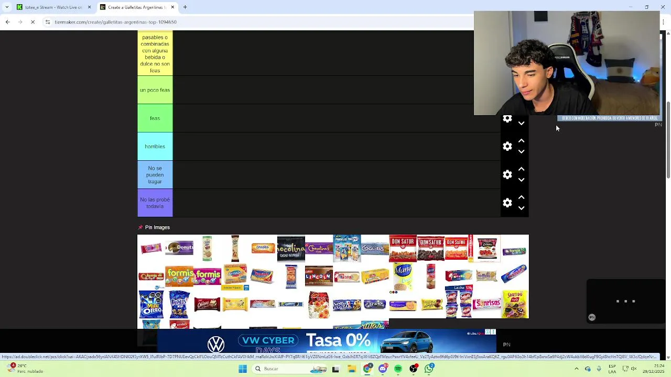Open the browser tab search chevron
The width and height of the screenshot is (671, 377).
[x=7, y=7]
